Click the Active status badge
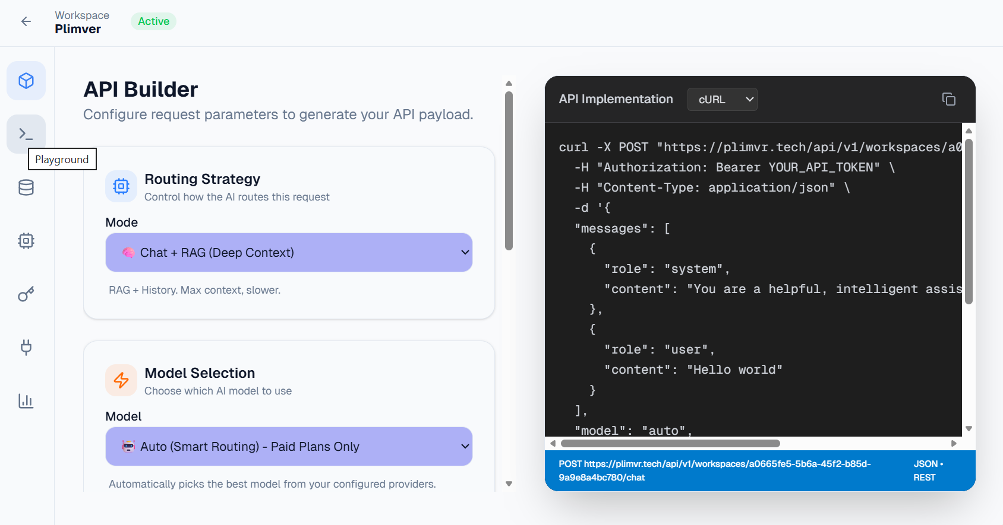 (x=153, y=21)
